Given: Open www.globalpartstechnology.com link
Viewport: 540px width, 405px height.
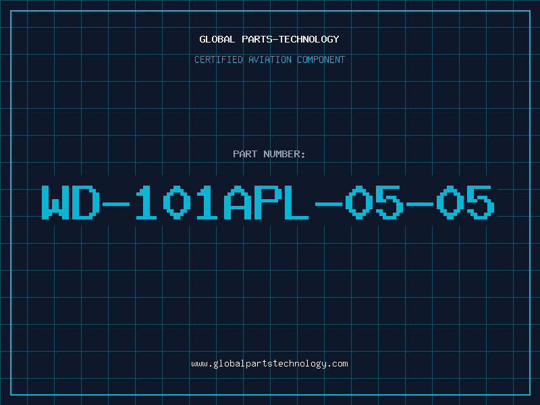Looking at the screenshot, I should click(x=269, y=364).
